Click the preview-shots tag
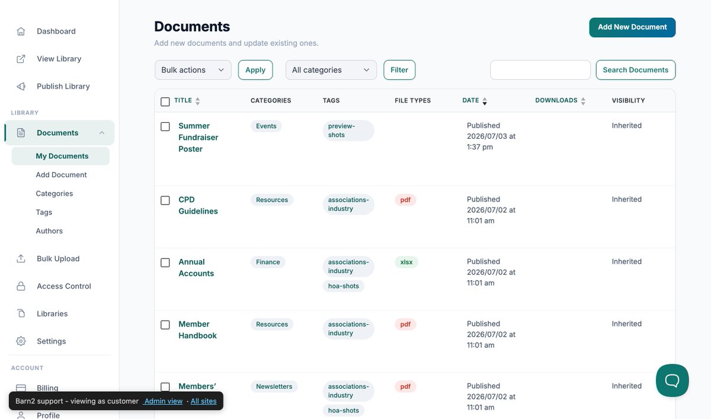This screenshot has width=711, height=419. pos(349,130)
